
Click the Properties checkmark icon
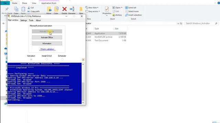107,9
